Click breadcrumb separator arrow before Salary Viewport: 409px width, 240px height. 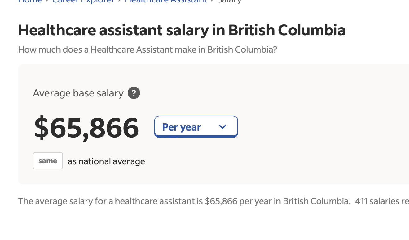[212, 2]
